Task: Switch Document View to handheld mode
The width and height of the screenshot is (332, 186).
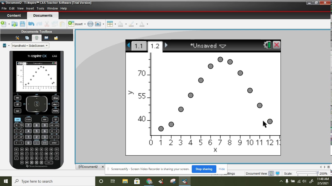Action: (271, 174)
